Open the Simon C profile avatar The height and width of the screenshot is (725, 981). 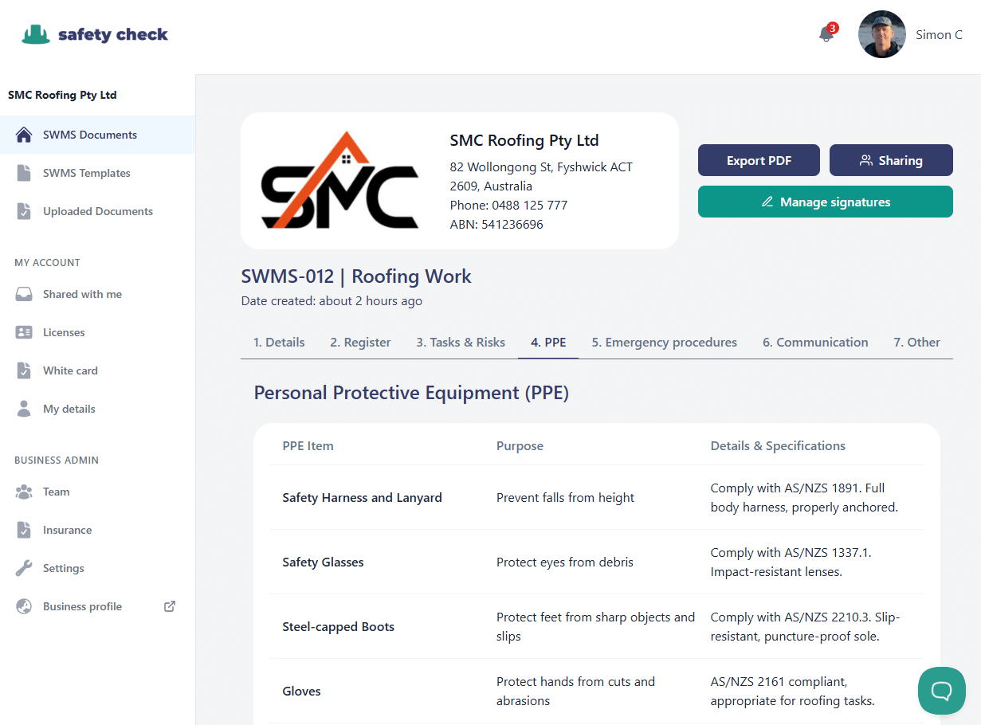882,34
